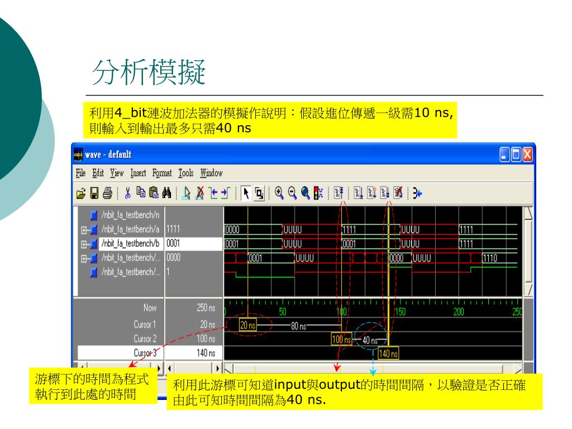572x429 pixels.
Task: Click the Run simulation icon
Action: coord(358,193)
